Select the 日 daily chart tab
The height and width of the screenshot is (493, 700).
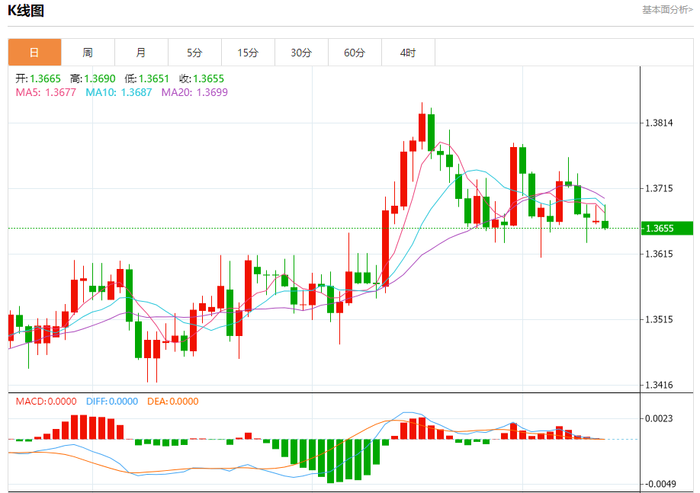click(x=34, y=53)
